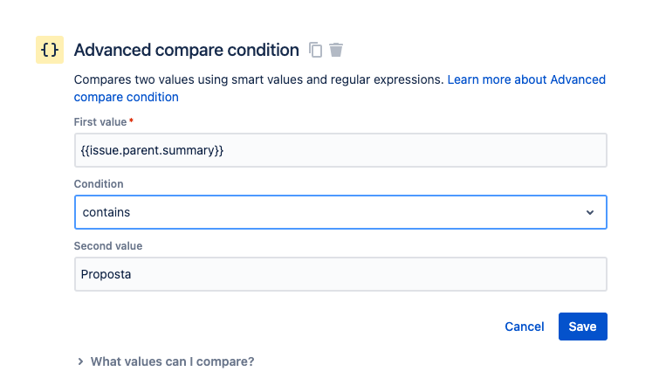Click the duplicate component copy icon
The image size is (666, 392).
click(316, 50)
